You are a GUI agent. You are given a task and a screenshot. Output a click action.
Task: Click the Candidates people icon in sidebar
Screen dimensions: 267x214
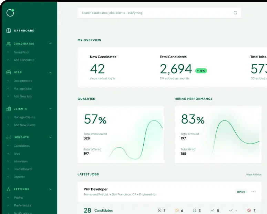click(9, 44)
